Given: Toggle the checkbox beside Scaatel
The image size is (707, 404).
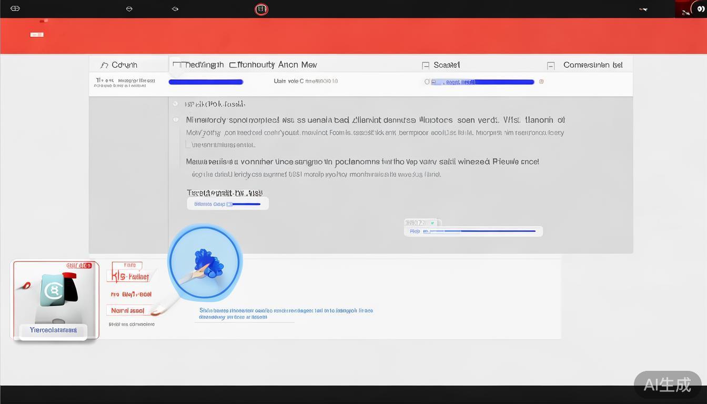Looking at the screenshot, I should click(x=426, y=65).
